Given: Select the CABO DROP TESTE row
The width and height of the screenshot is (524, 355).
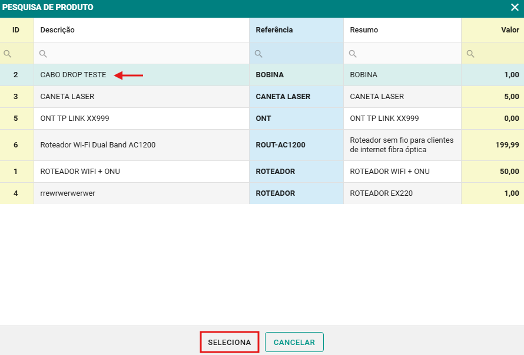Looking at the screenshot, I should [73, 75].
